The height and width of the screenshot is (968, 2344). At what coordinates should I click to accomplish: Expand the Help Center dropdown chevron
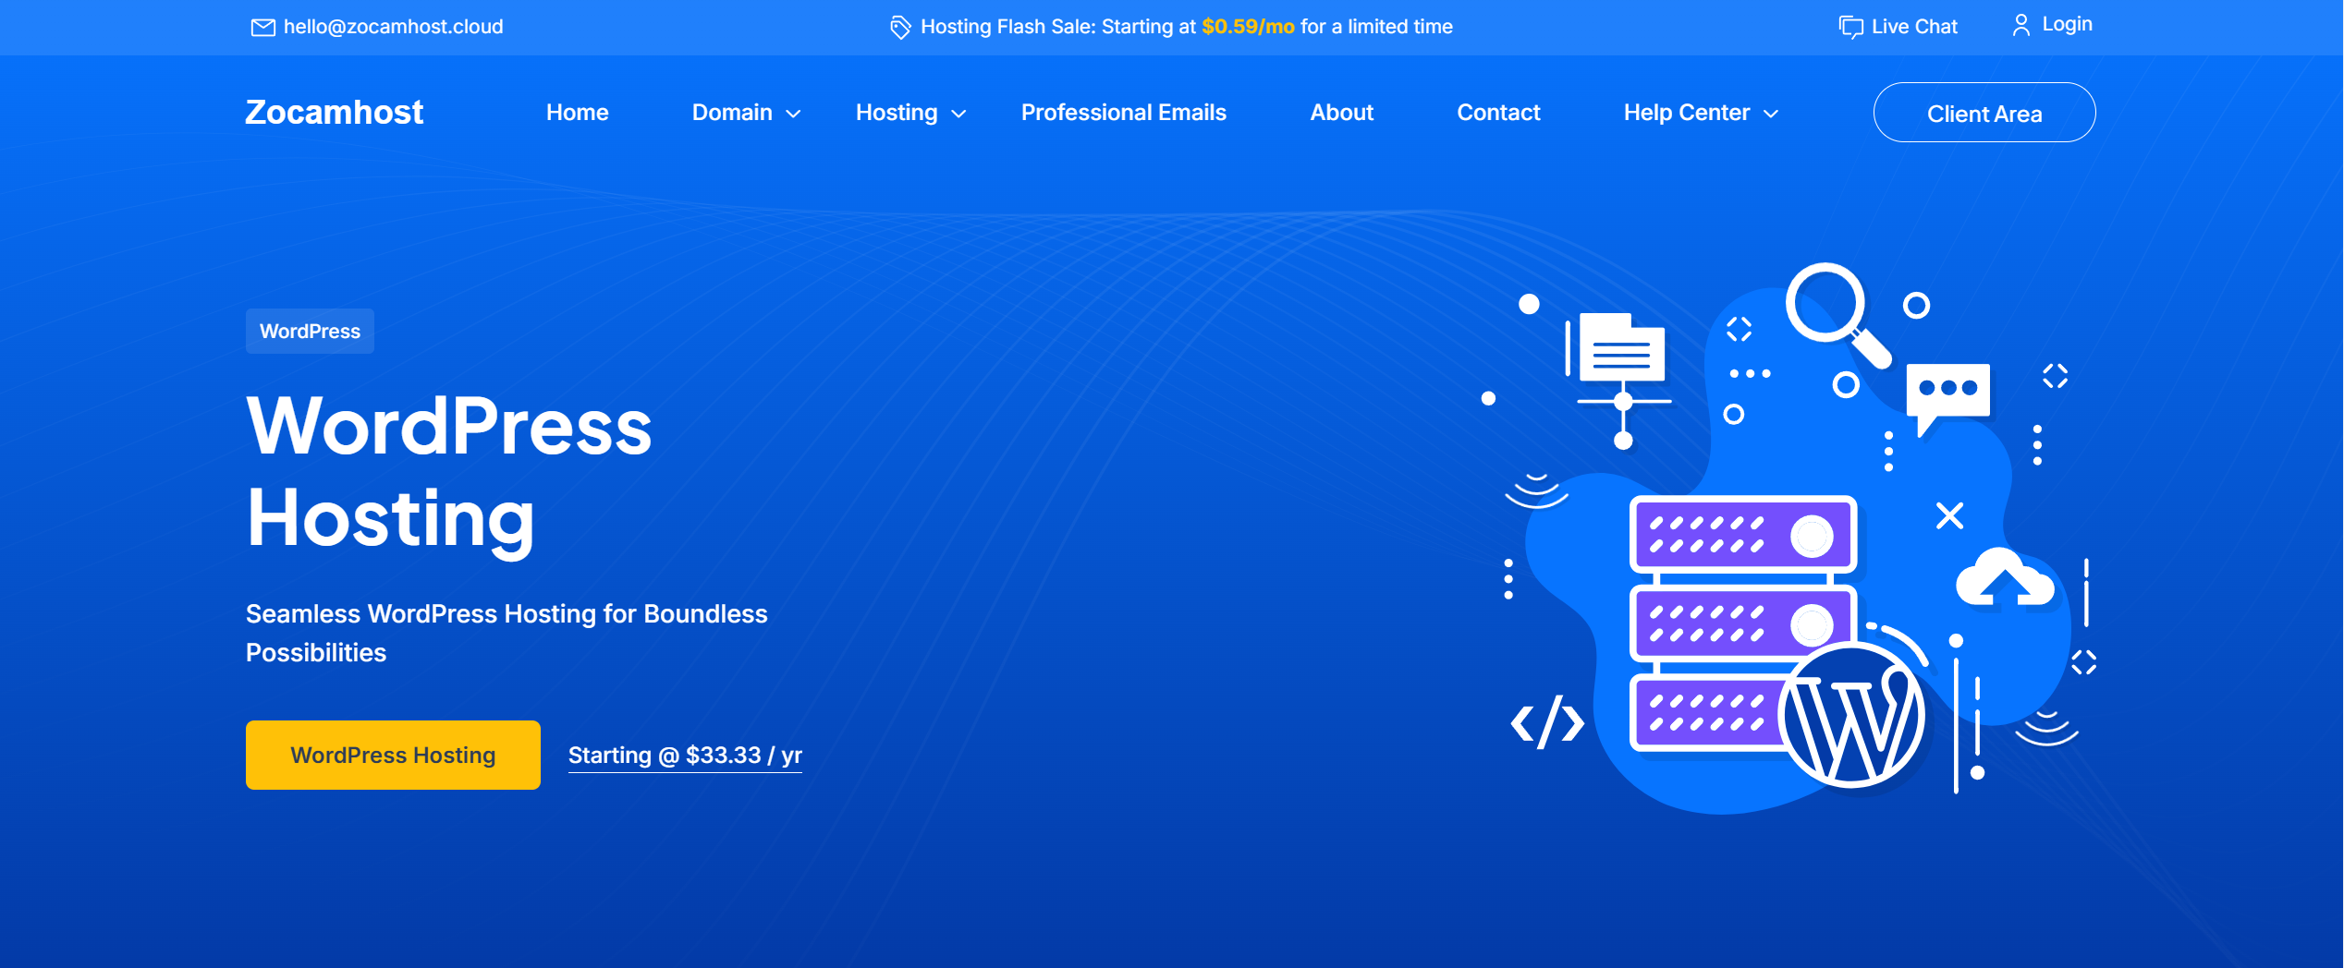pos(1771,114)
